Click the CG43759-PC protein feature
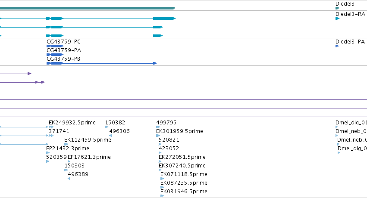The width and height of the screenshot is (367, 198). [x=55, y=46]
